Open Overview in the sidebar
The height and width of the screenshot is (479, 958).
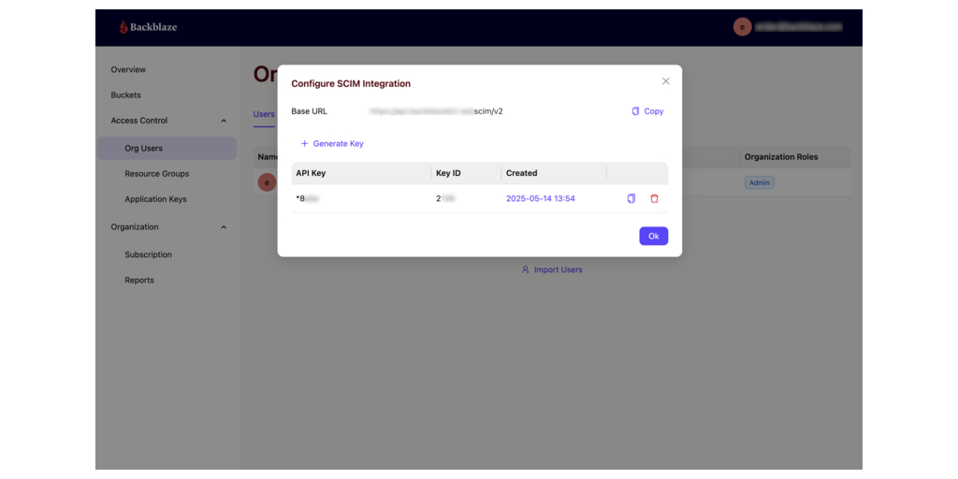[128, 70]
